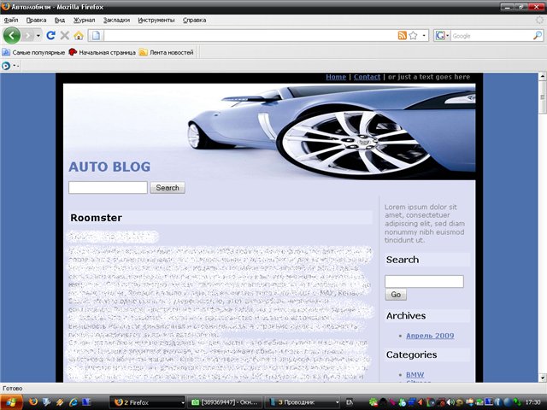This screenshot has height=410, width=547.
Task: Open the Самые популярные bookmark
Action: pyautogui.click(x=33, y=52)
